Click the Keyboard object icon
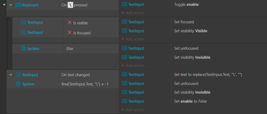This screenshot has height=114, width=267. (18, 5)
